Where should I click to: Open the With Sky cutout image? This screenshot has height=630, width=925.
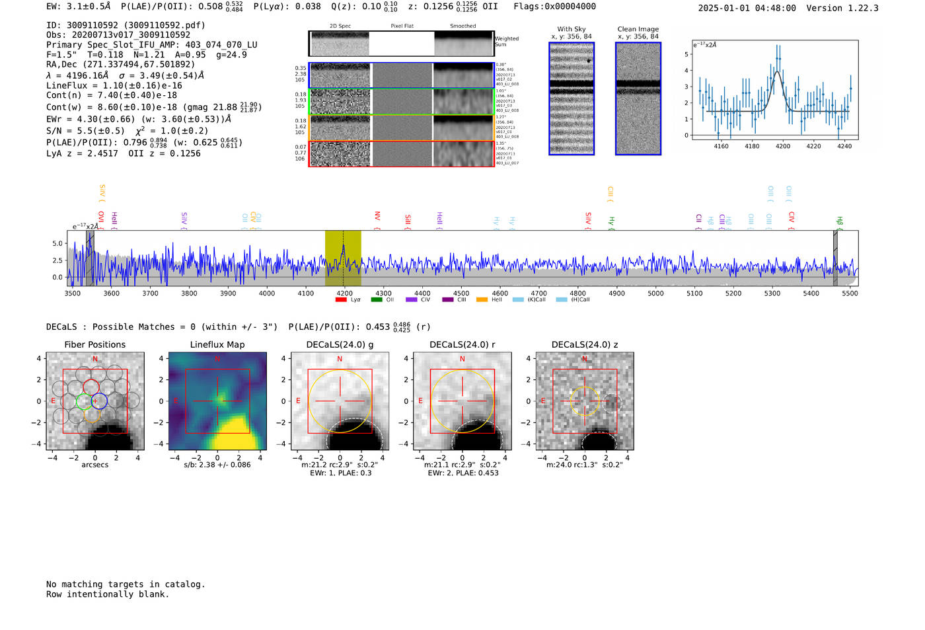pos(572,98)
